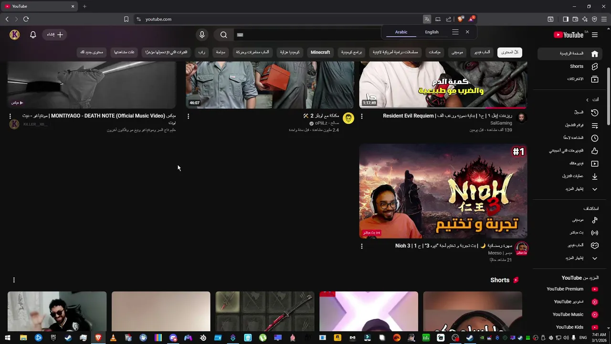Open oPiiLz channel avatar

tap(348, 118)
